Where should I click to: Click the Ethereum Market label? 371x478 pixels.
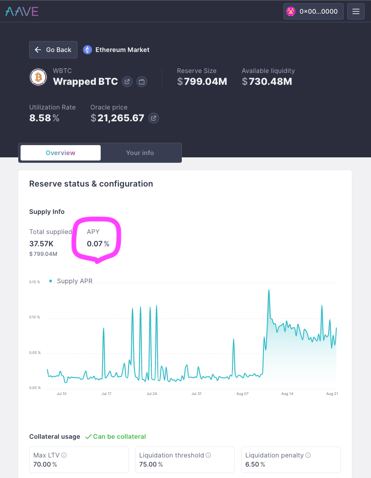coord(123,50)
